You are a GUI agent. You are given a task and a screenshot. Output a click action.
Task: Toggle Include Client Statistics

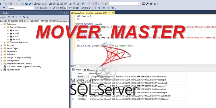pos(78,8)
